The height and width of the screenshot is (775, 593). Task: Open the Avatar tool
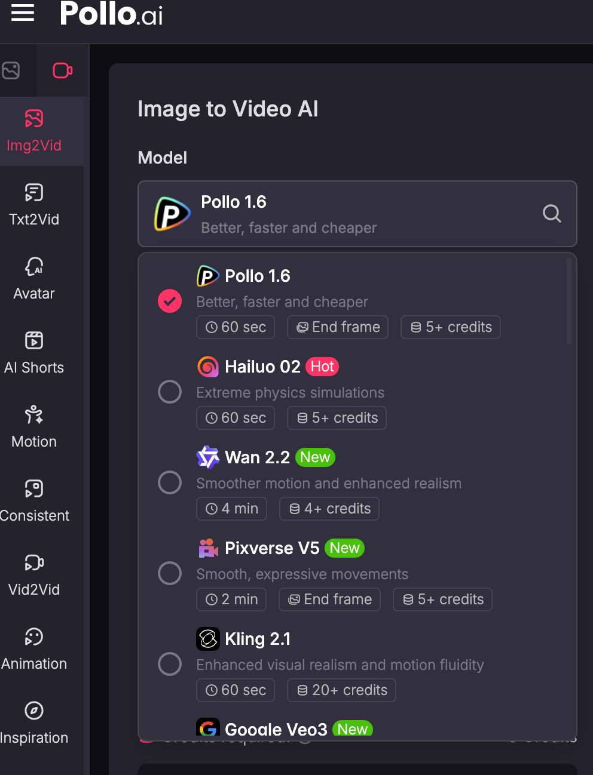click(33, 279)
